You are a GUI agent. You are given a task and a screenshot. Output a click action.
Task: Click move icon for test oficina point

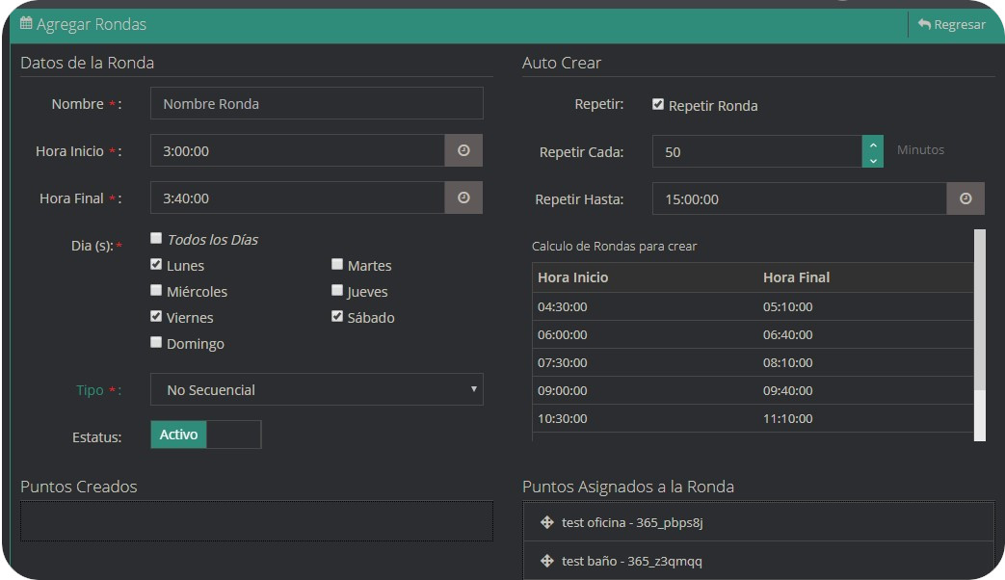tap(547, 522)
